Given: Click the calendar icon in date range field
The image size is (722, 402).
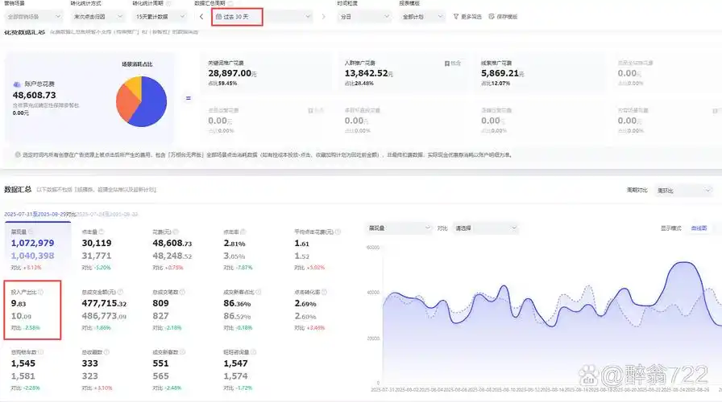Looking at the screenshot, I should click(x=218, y=16).
